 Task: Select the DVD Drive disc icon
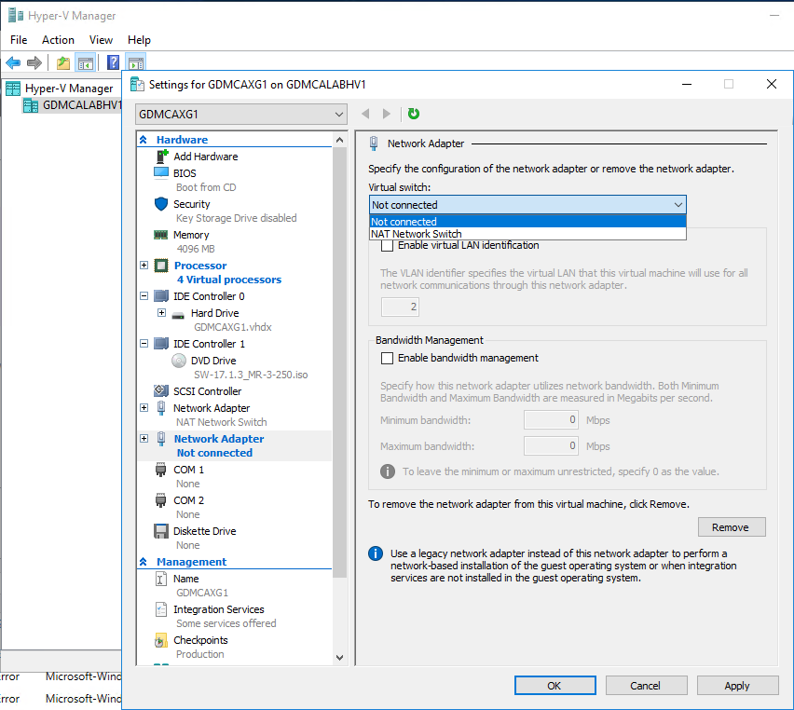pyautogui.click(x=179, y=361)
